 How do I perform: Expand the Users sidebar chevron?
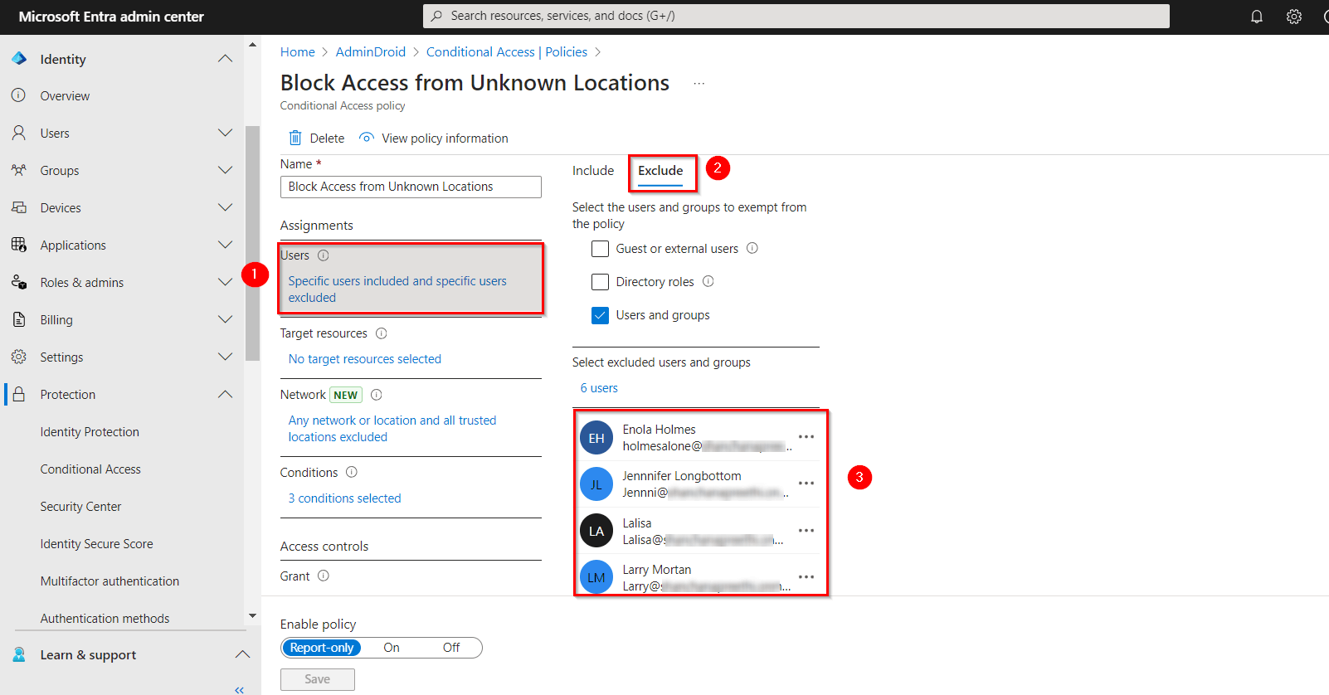coord(225,133)
